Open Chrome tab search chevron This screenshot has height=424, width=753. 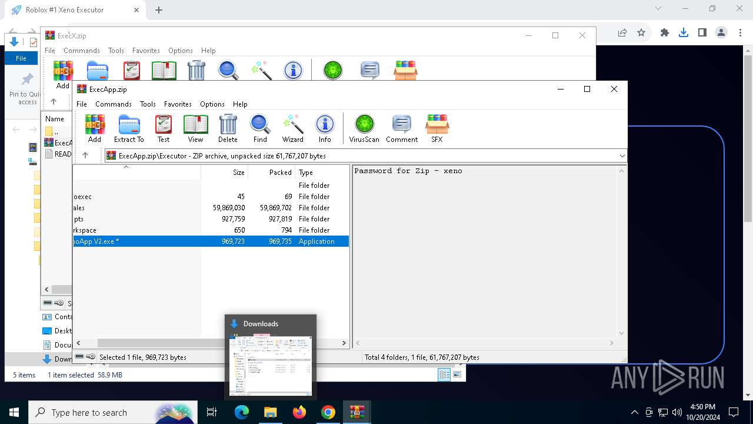point(658,8)
